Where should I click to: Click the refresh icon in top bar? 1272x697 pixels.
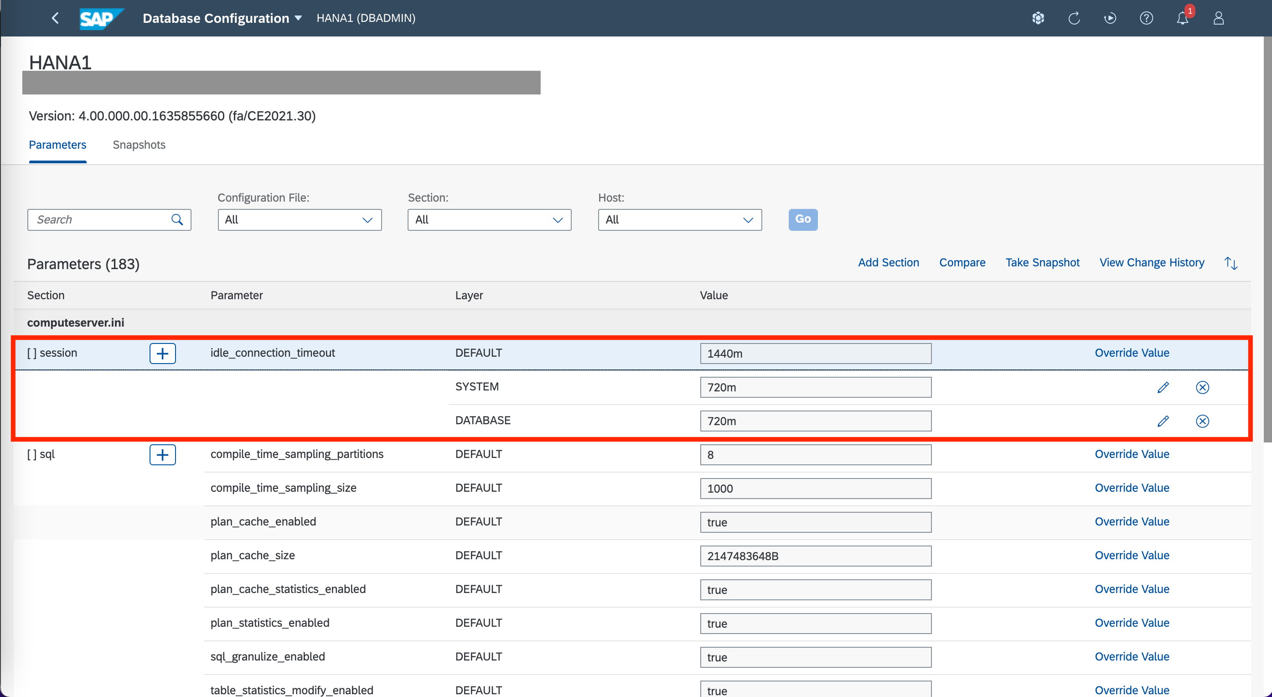pos(1074,18)
